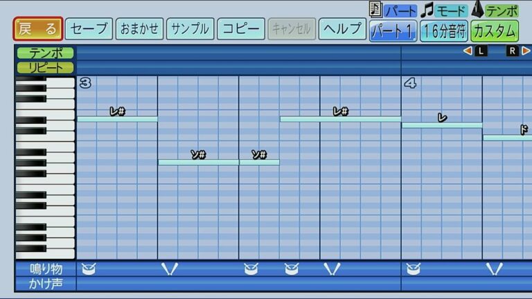Click the おまかせ auto-compose button
This screenshot has width=532, height=299.
[x=139, y=29]
